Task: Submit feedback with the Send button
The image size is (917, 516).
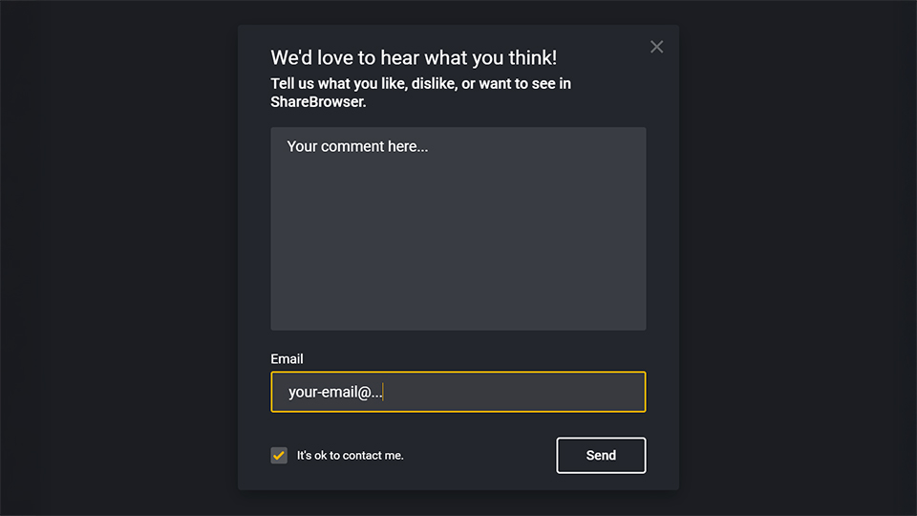Action: point(601,455)
